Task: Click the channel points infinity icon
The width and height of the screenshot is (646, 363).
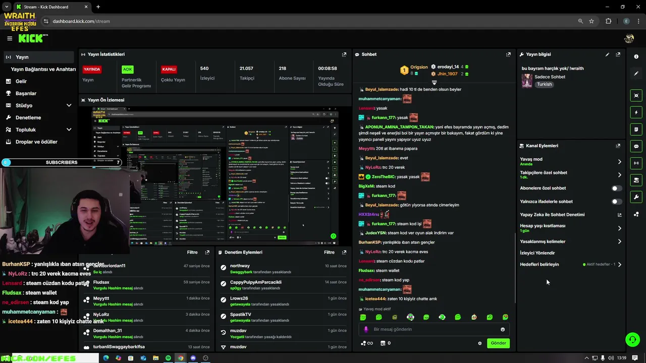Action: point(367,343)
